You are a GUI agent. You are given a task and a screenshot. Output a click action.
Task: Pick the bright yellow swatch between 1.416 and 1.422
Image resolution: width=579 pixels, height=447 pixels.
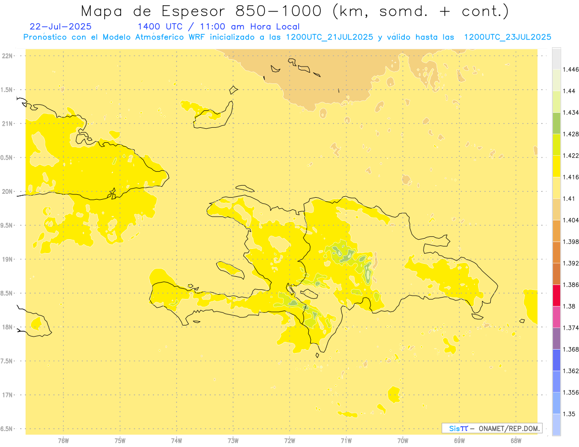click(556, 166)
